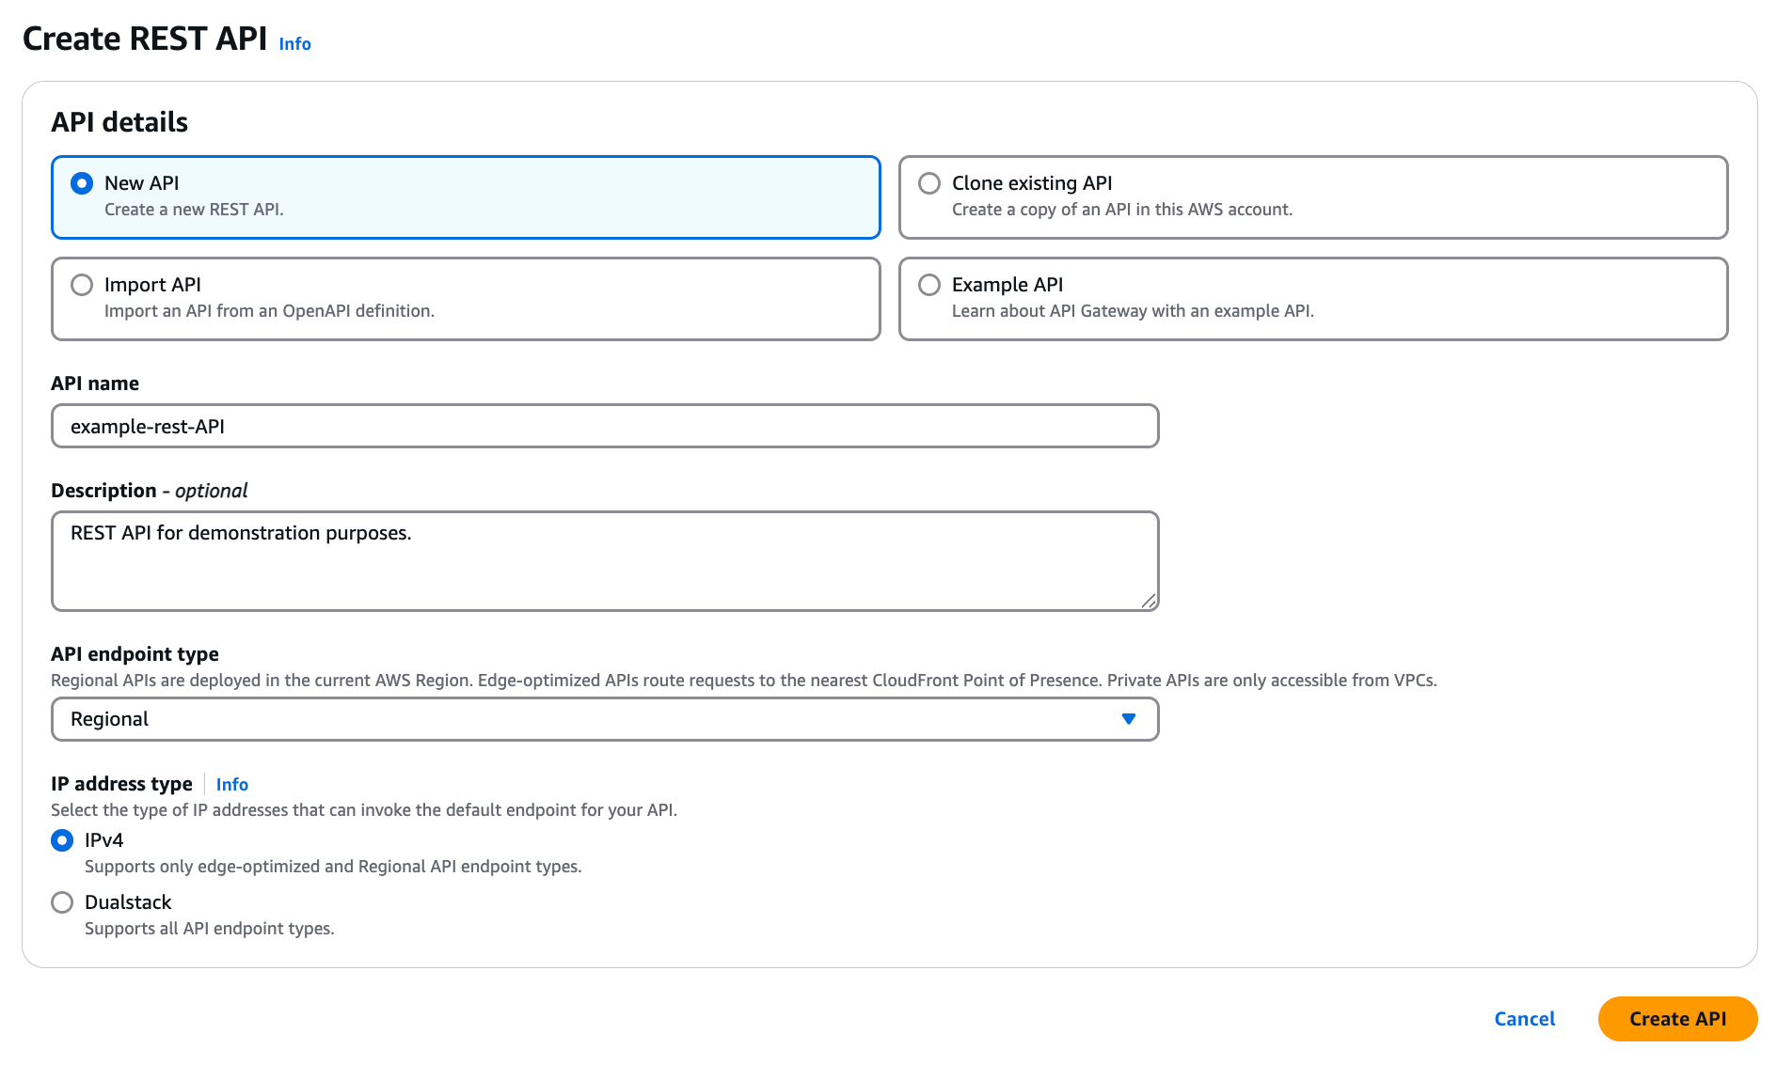This screenshot has height=1065, width=1777.
Task: Click the Description box resize handle
Action: (x=1148, y=601)
